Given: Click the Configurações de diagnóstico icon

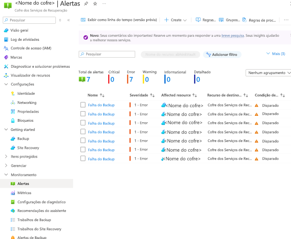Looking at the screenshot, I should coord(13,202).
